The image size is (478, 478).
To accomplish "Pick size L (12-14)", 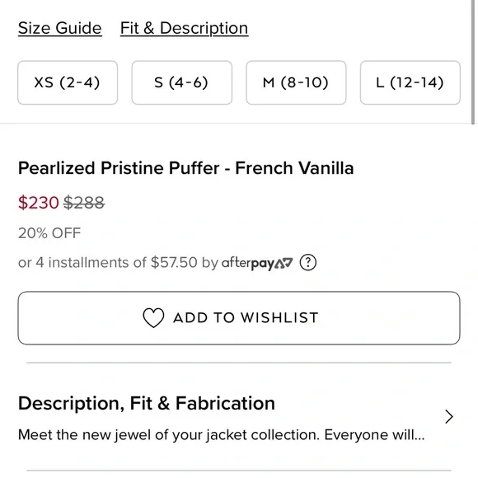I will [x=410, y=82].
